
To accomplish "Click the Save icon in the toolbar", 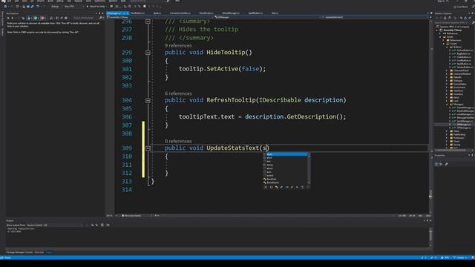I will point(28,7).
